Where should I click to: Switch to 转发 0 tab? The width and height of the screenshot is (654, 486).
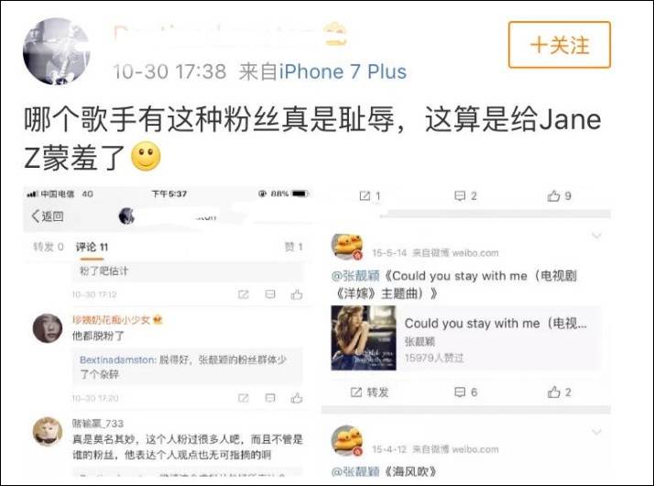(x=49, y=247)
